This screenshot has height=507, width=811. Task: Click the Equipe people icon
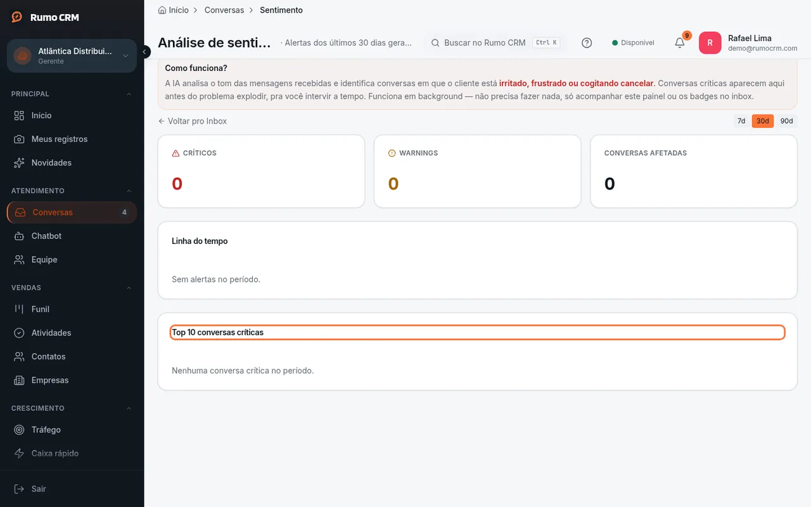[x=20, y=260]
